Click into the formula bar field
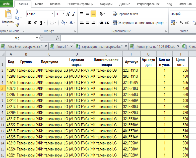This screenshot has width=196, height=158. pos(128,38)
